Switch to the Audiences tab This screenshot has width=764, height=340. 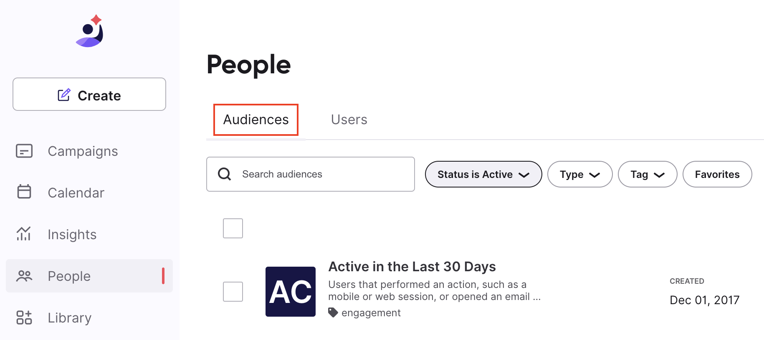pos(256,120)
